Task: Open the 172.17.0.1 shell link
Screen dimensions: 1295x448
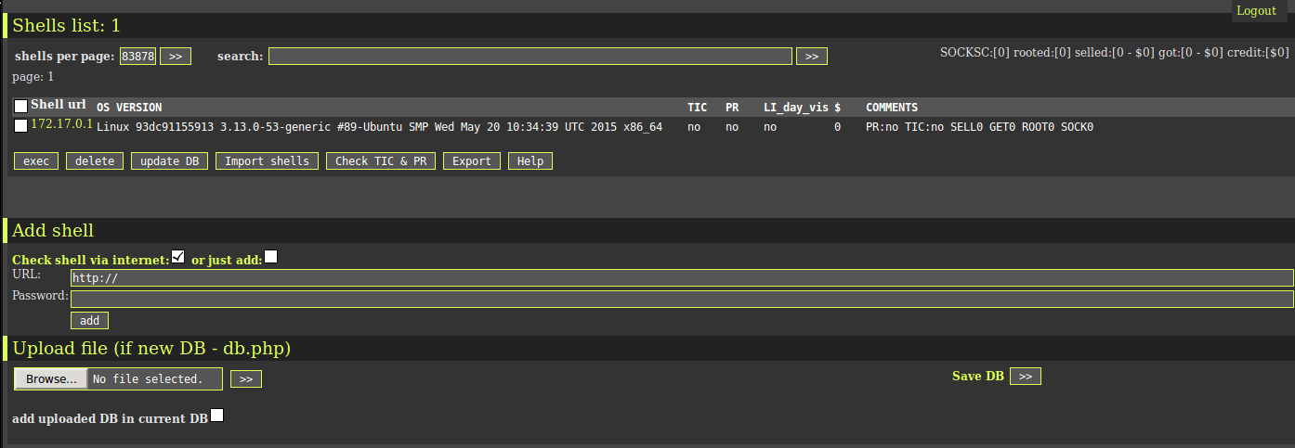Action: pyautogui.click(x=61, y=124)
